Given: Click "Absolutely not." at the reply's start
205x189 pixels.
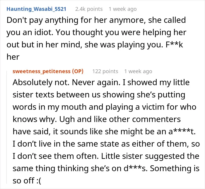Looking at the screenshot, I should pyautogui.click(x=41, y=83).
